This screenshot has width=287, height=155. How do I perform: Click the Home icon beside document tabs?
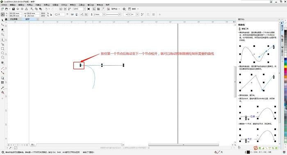(x=6, y=19)
